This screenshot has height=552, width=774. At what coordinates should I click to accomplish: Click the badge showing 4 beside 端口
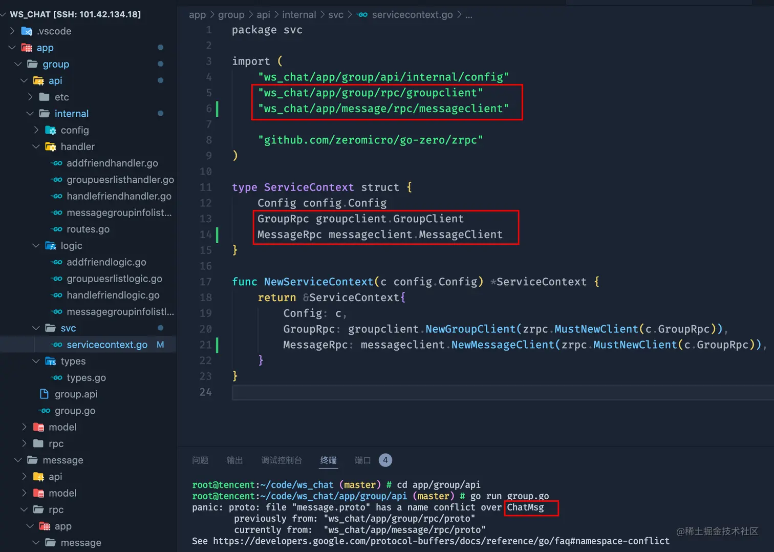click(385, 460)
